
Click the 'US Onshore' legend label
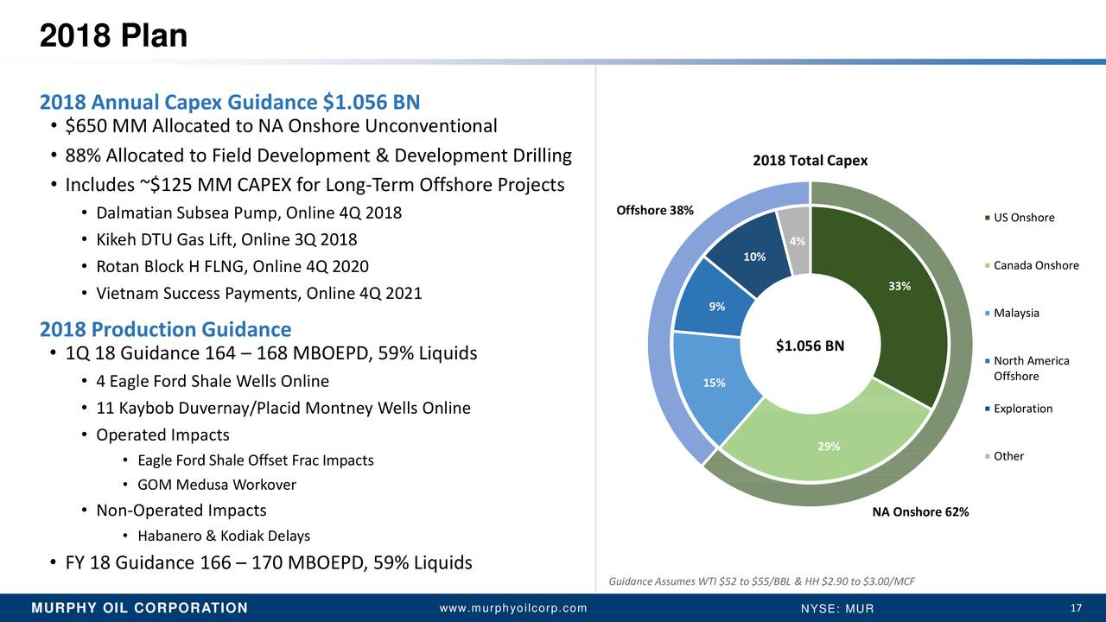point(1024,218)
